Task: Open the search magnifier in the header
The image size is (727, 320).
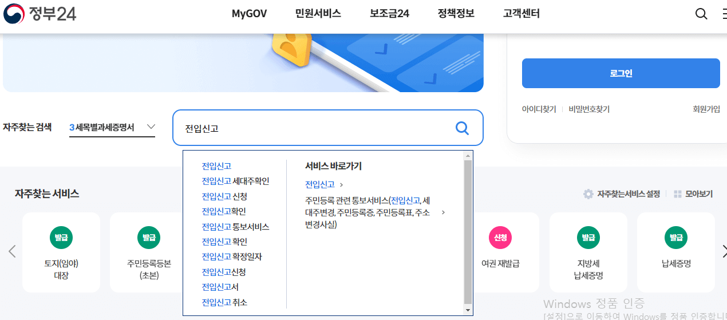Action: point(701,14)
